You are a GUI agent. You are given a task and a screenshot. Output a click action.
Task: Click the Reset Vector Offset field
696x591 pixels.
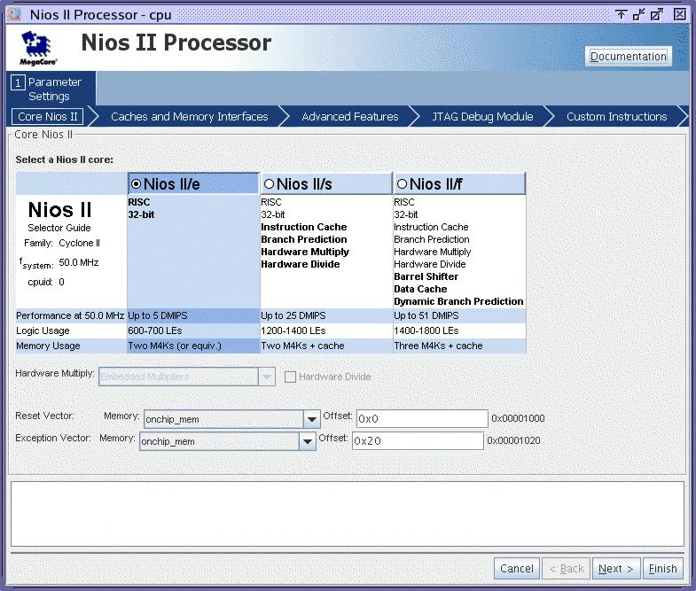tap(422, 419)
